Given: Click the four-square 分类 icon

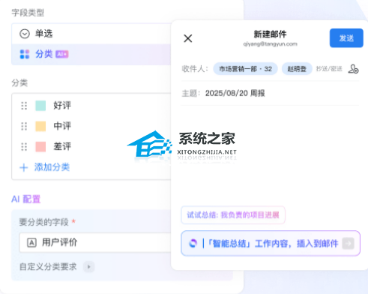Looking at the screenshot, I should [x=25, y=54].
